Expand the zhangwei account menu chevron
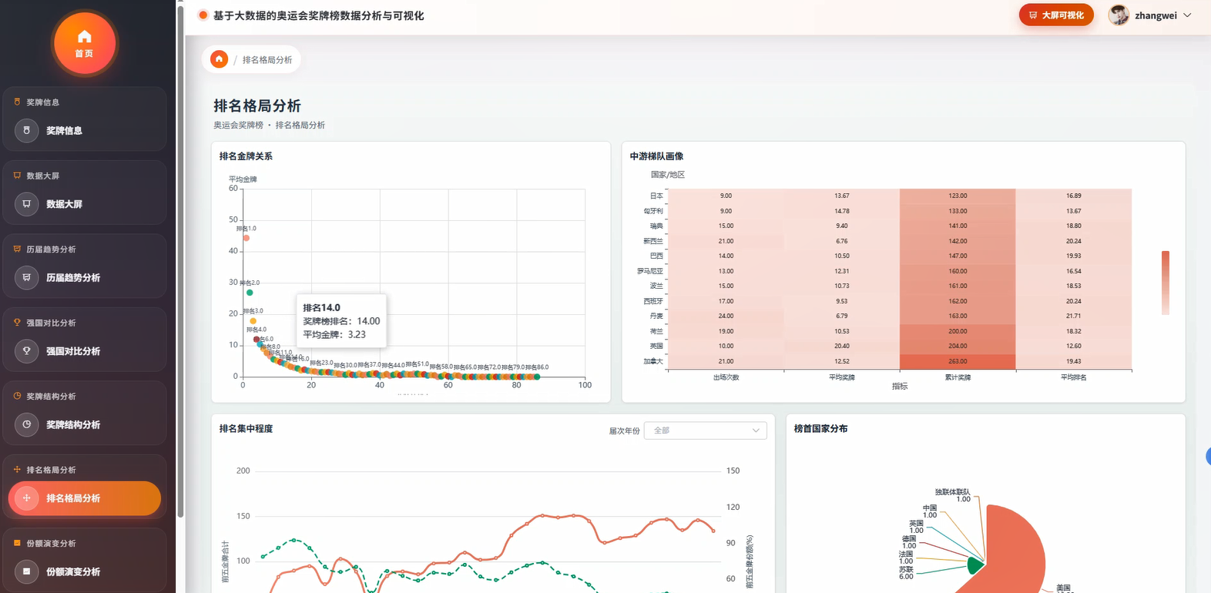The width and height of the screenshot is (1211, 593). click(x=1187, y=15)
